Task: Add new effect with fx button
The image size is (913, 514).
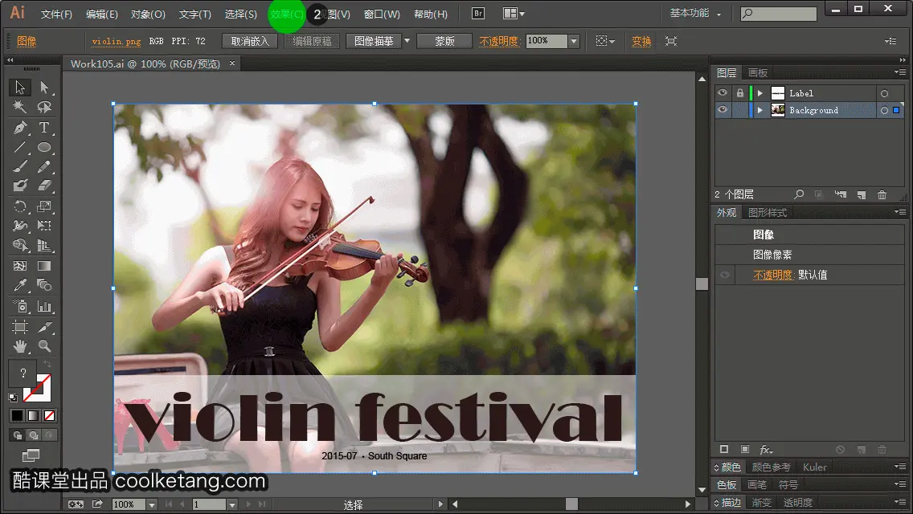Action: coord(766,450)
